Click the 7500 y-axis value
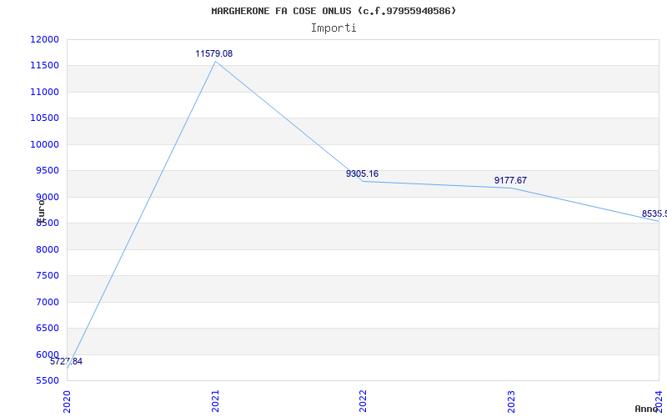Viewport: 667px width, 417px height. click(x=47, y=276)
